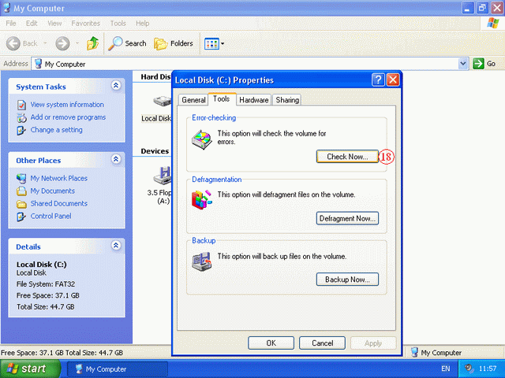Click the EN language indicator
The width and height of the screenshot is (505, 378).
pos(445,369)
